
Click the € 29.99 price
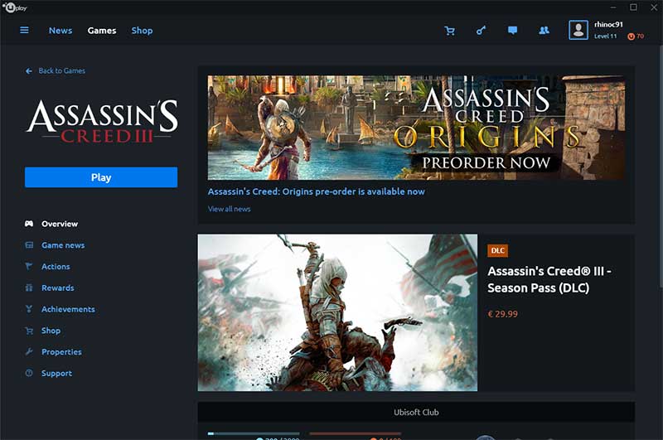pyautogui.click(x=503, y=314)
